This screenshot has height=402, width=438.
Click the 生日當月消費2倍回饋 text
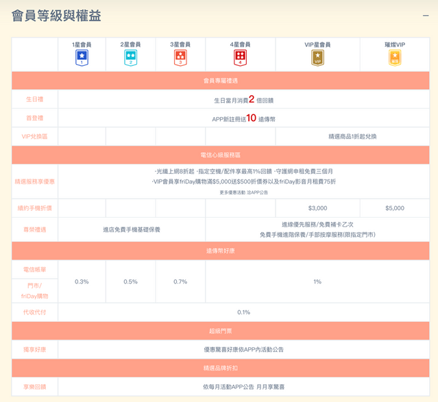point(243,100)
